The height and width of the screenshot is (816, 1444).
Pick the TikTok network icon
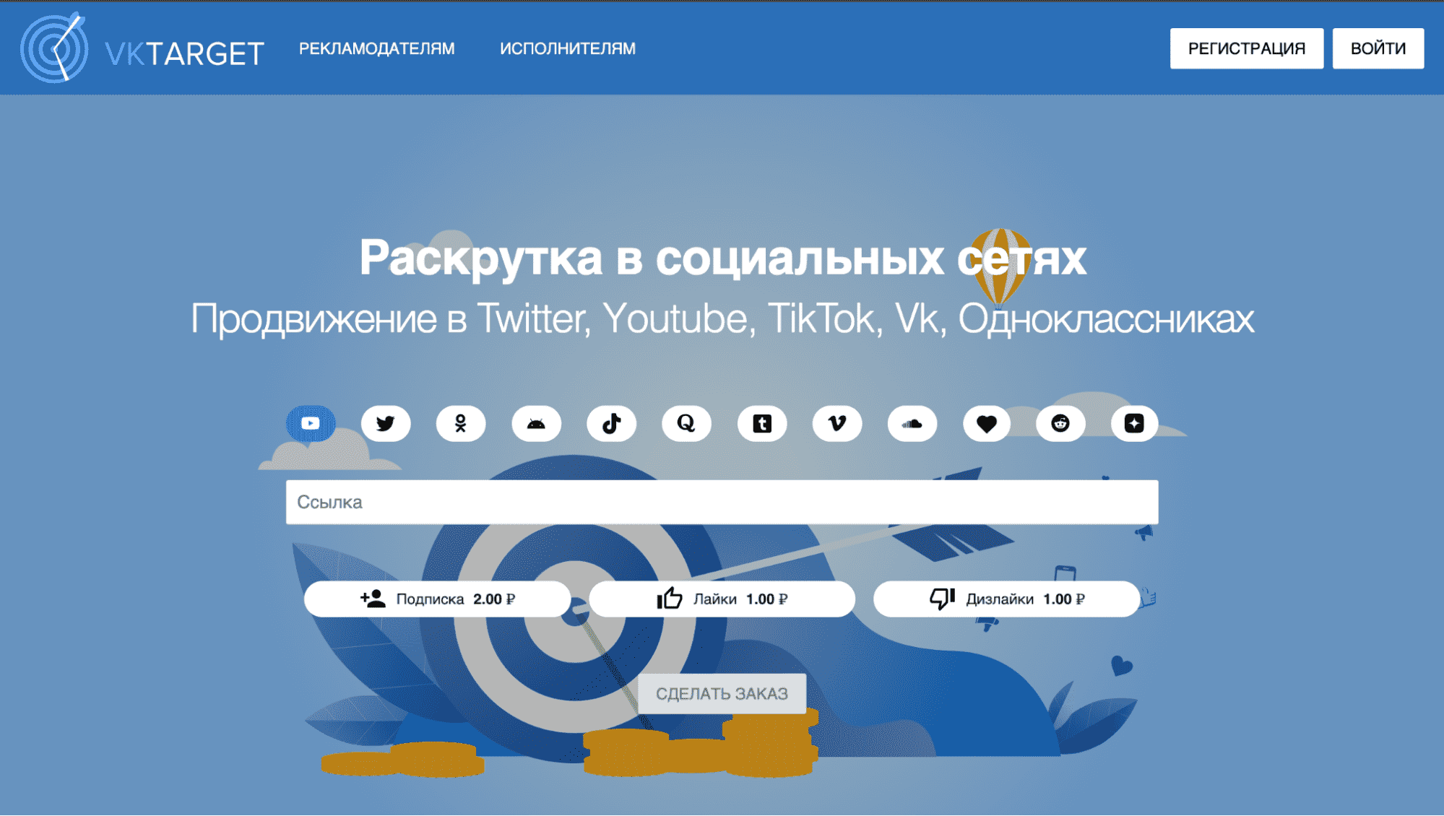611,423
